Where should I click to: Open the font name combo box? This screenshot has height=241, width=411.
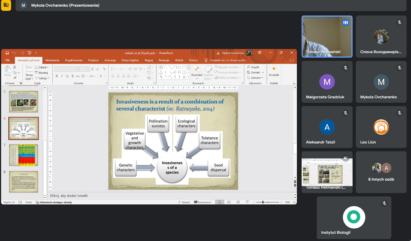point(66,69)
